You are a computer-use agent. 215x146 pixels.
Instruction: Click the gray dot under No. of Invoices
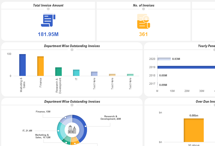coord(143,9)
